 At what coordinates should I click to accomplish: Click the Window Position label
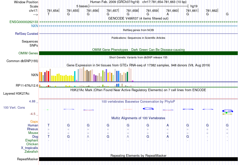point(26,2)
